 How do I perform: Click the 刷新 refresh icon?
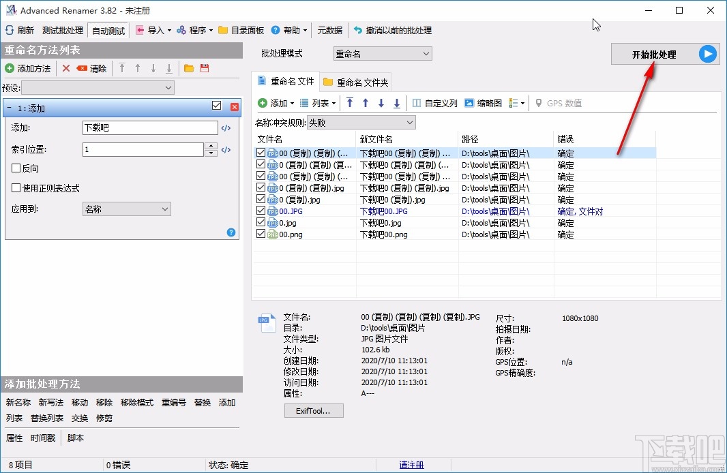click(x=9, y=29)
